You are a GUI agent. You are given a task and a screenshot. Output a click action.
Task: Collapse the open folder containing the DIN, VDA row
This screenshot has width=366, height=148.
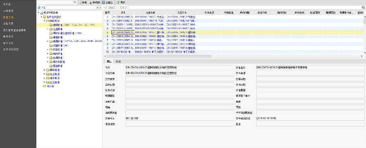45,21
